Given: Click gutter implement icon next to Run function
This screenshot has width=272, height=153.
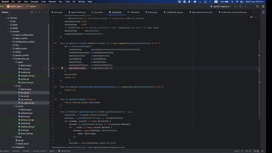Looking at the screenshot, I should 56,43.
